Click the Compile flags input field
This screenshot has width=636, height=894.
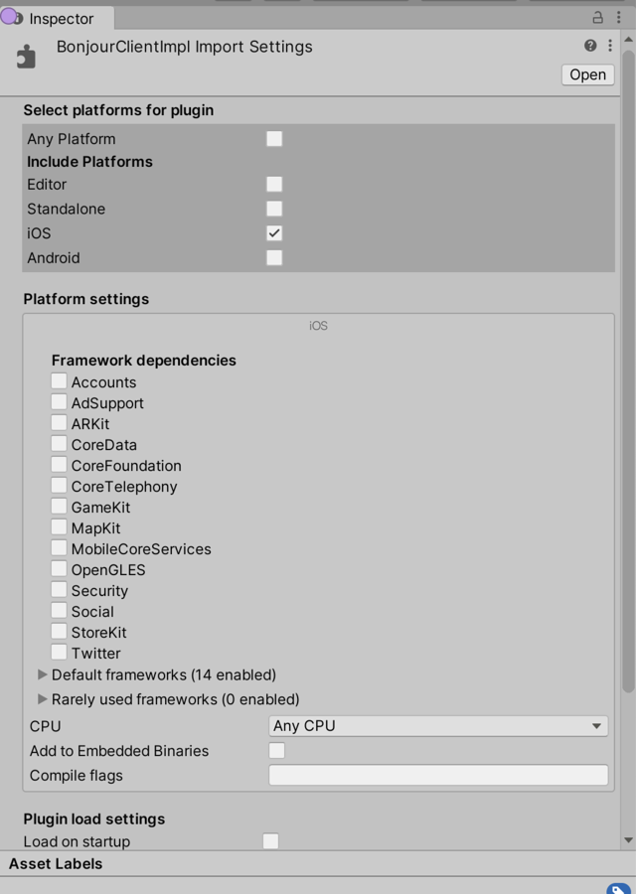pyautogui.click(x=438, y=775)
